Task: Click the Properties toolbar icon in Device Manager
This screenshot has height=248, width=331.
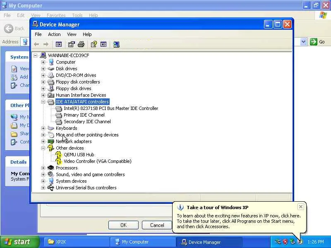Action: pyautogui.click(x=71, y=44)
